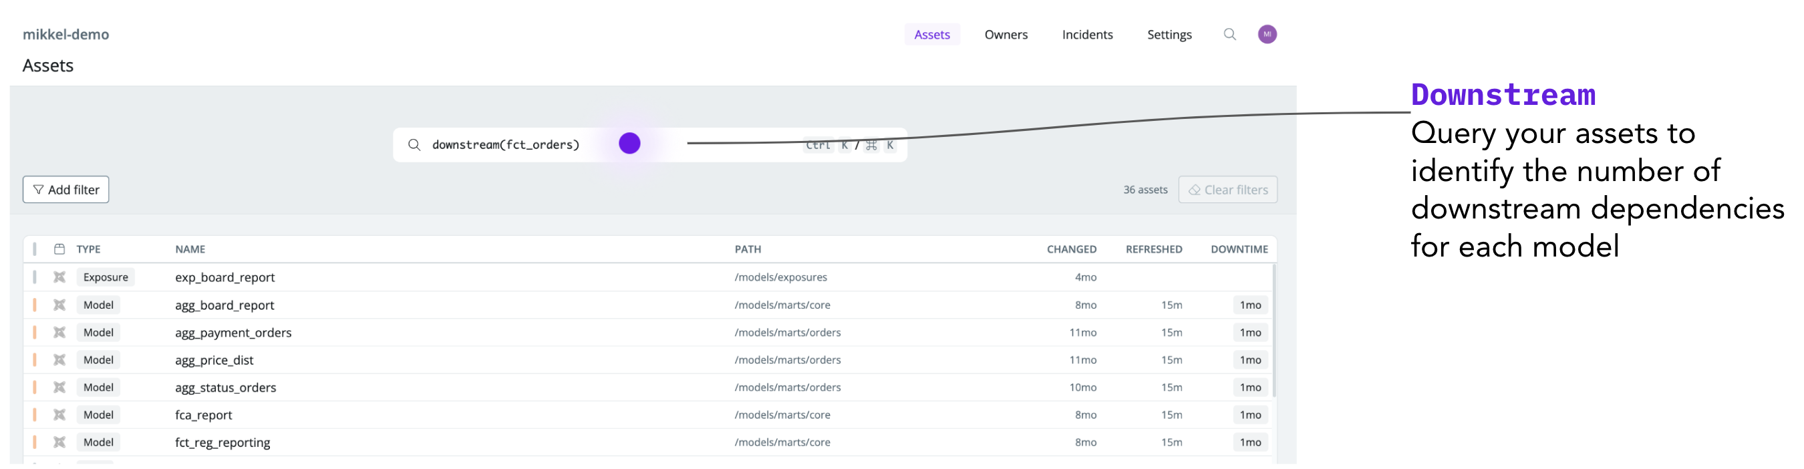Image resolution: width=1804 pixels, height=469 pixels.
Task: Click the dbt icon on exp_board_report row
Action: pyautogui.click(x=59, y=277)
